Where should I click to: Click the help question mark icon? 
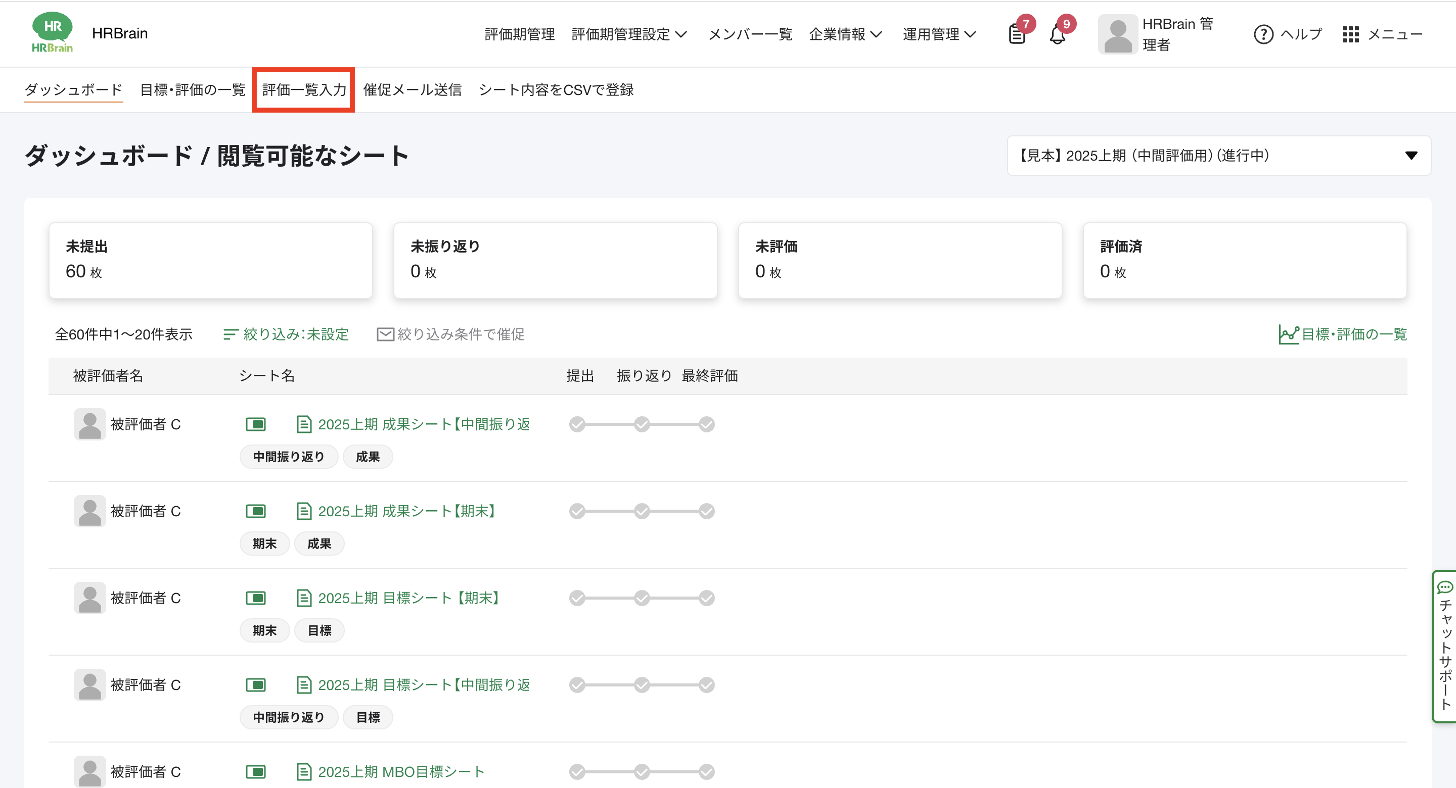pos(1263,34)
